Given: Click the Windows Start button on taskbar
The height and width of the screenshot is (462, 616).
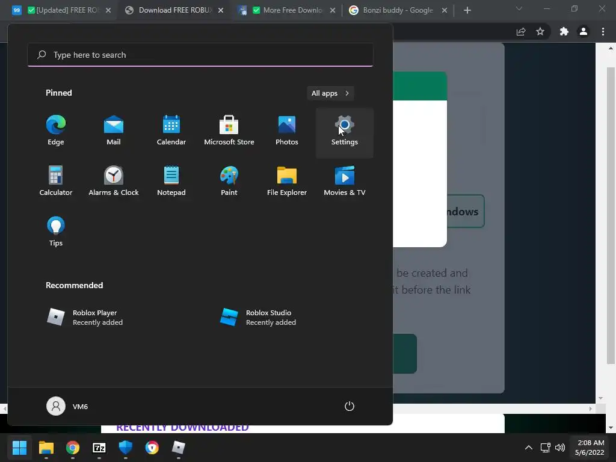Looking at the screenshot, I should click(19, 448).
